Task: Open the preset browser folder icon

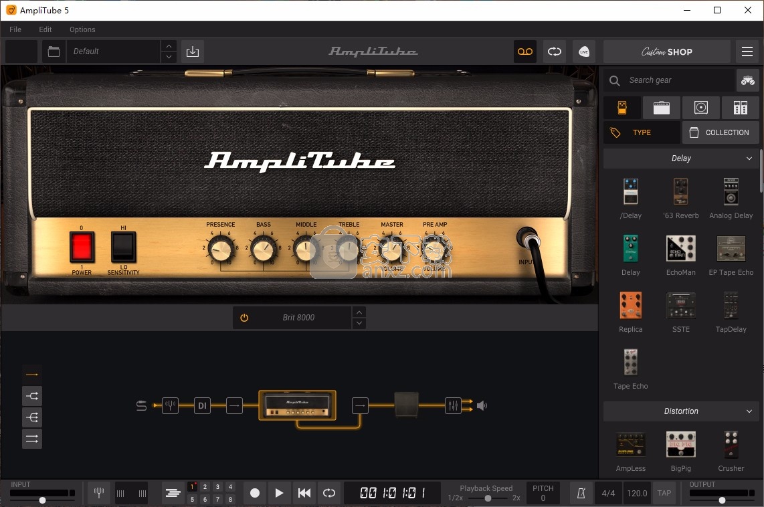Action: 54,51
